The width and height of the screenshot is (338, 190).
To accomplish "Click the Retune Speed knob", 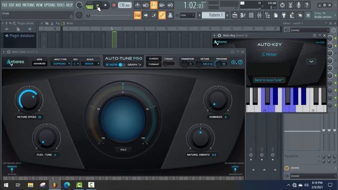I will pyautogui.click(x=29, y=100).
